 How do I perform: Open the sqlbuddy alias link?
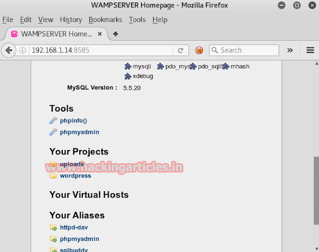74,250
